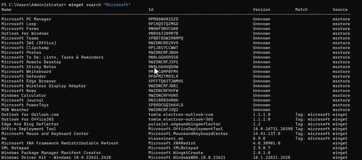Click the 'Name' column header
Screen dimensions: 362x160
(x=6, y=10)
